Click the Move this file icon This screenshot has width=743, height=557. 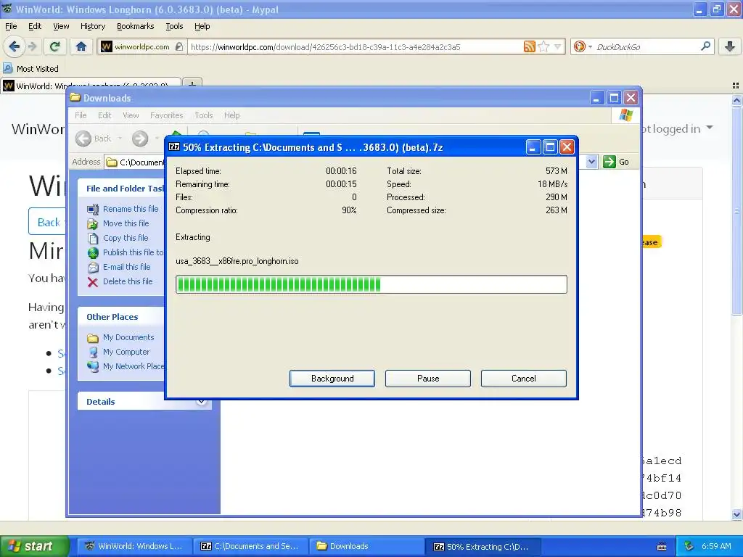click(x=93, y=223)
